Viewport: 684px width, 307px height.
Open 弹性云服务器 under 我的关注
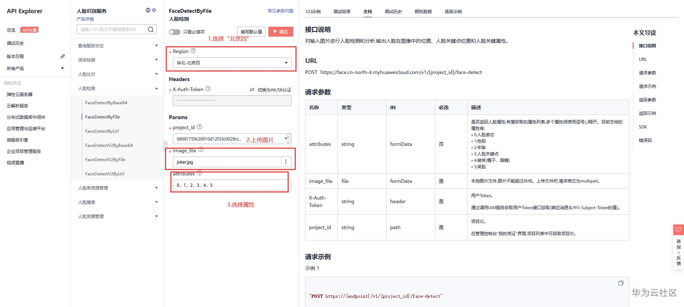(20, 94)
